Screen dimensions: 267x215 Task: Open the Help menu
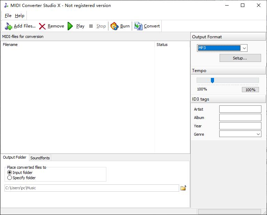[20, 16]
